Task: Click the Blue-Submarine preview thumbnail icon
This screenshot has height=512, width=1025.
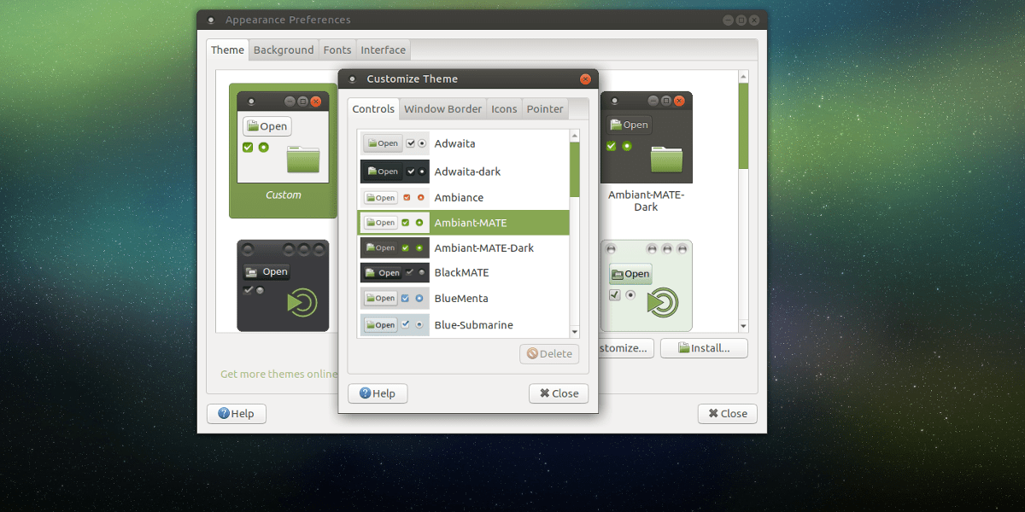Action: coord(395,325)
